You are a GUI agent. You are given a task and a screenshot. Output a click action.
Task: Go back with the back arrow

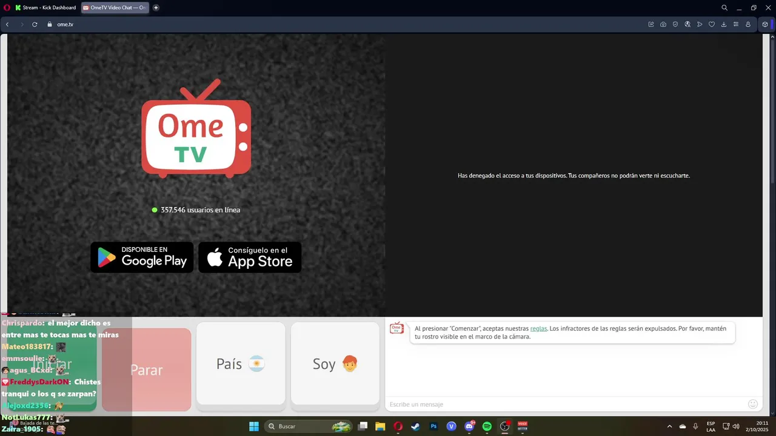pos(7,24)
